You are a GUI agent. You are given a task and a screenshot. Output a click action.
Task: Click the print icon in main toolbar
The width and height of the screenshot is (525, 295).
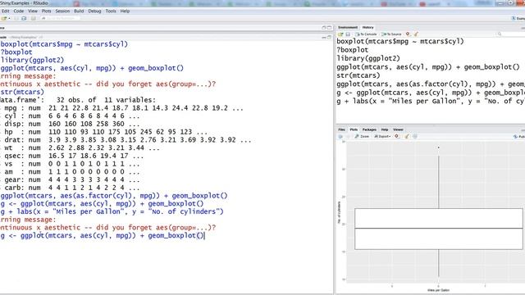point(33,18)
